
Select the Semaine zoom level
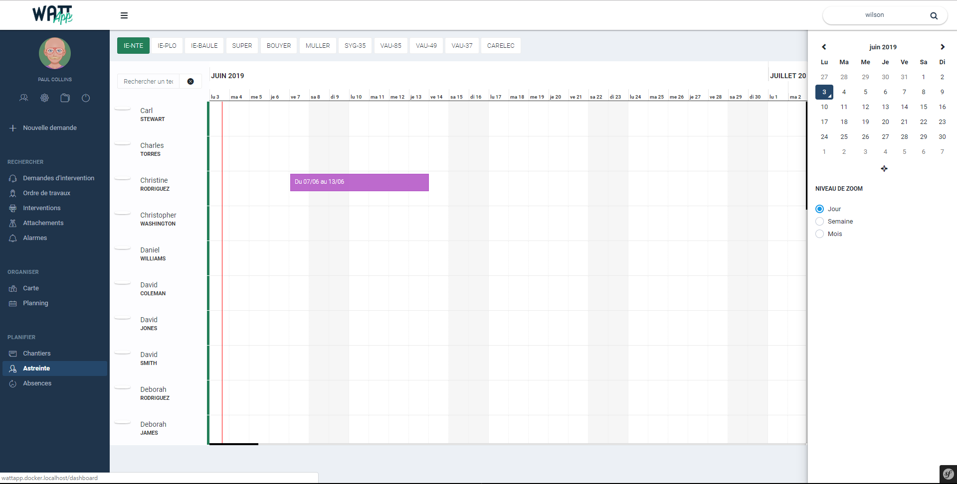(x=819, y=222)
